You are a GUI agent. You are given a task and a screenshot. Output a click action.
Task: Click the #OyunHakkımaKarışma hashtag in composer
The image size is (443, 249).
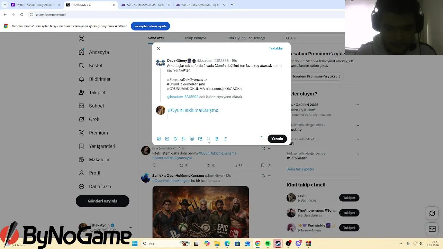tap(193, 110)
